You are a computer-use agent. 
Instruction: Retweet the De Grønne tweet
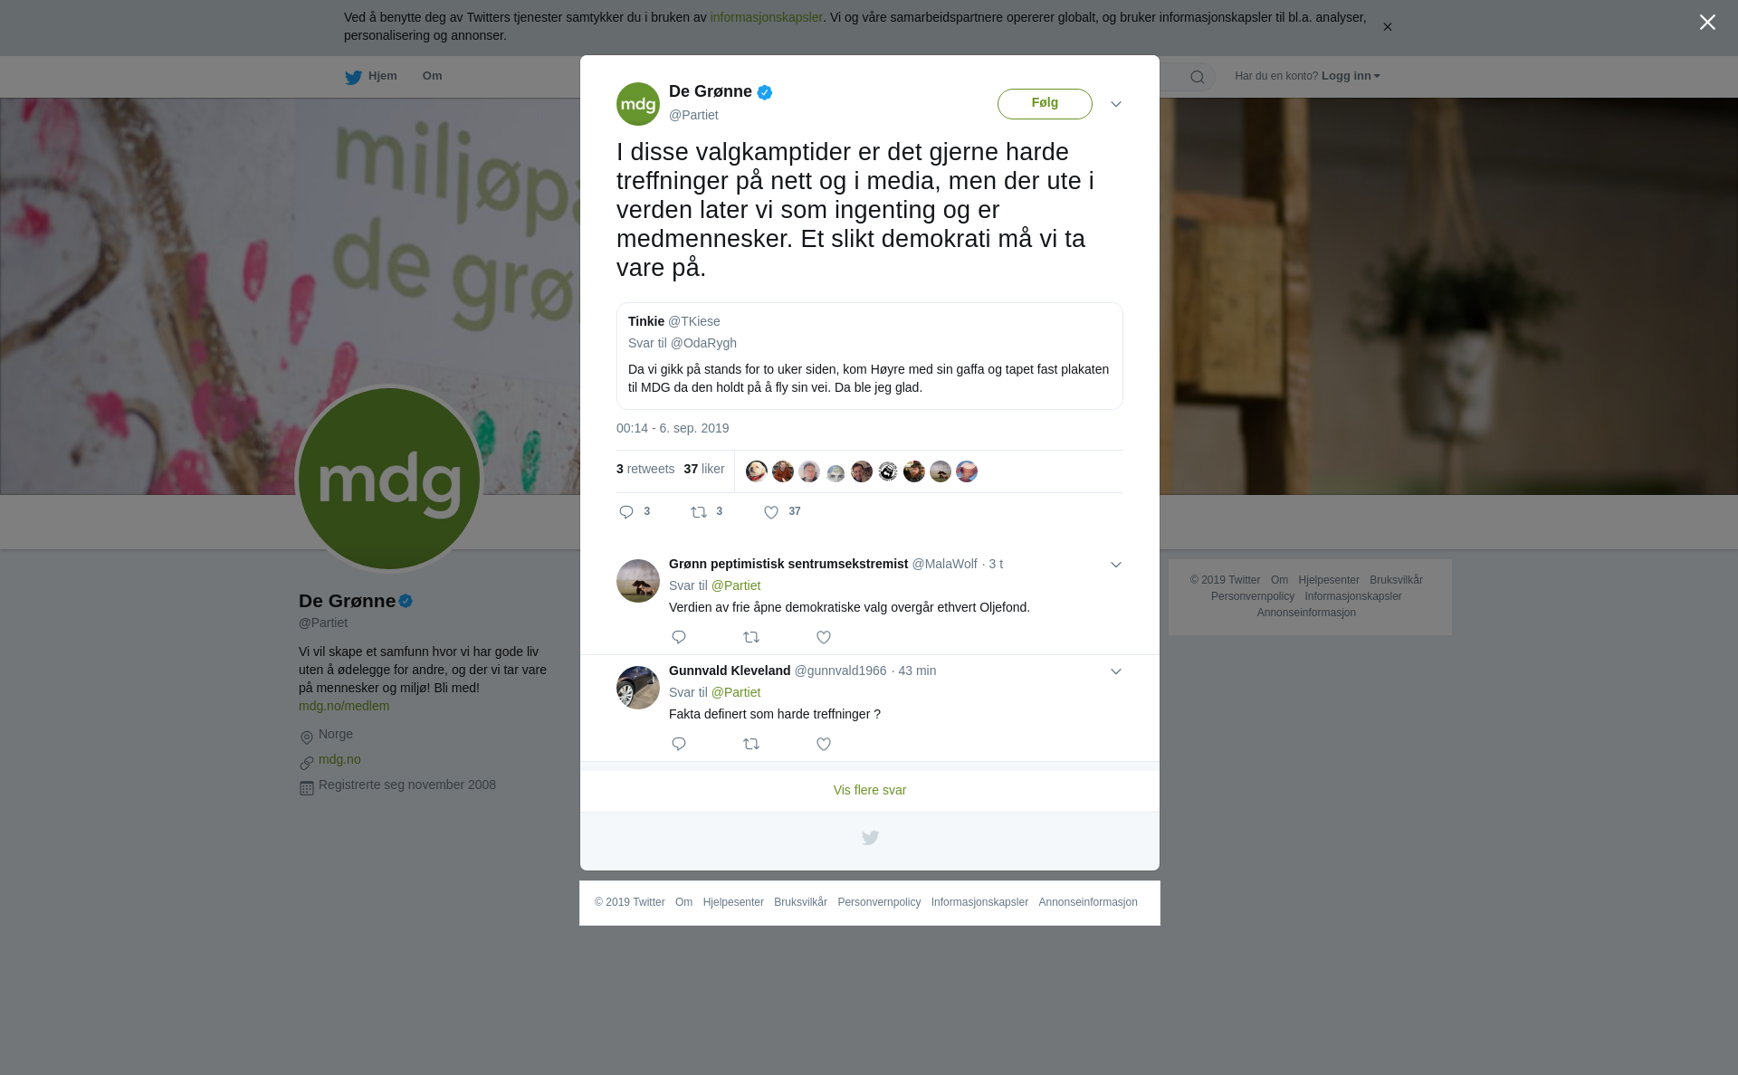point(699,512)
